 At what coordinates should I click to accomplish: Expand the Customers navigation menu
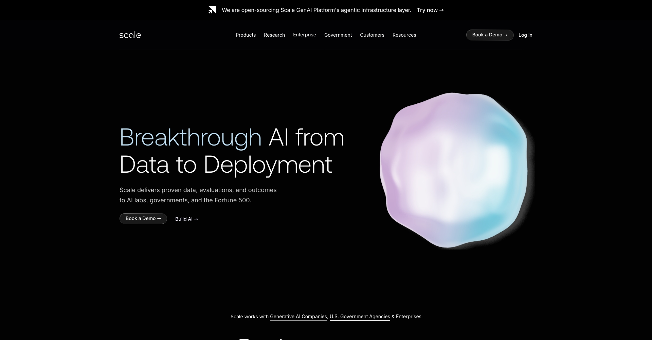372,35
